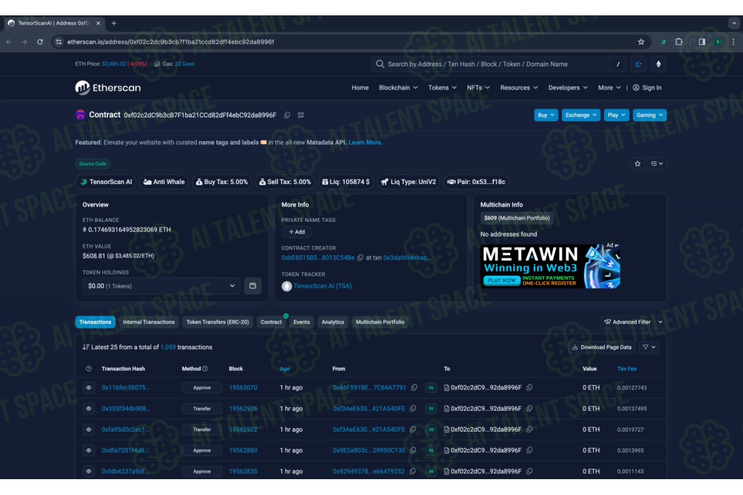Click the help icon in the table header
This screenshot has height=495, width=743.
click(x=89, y=369)
